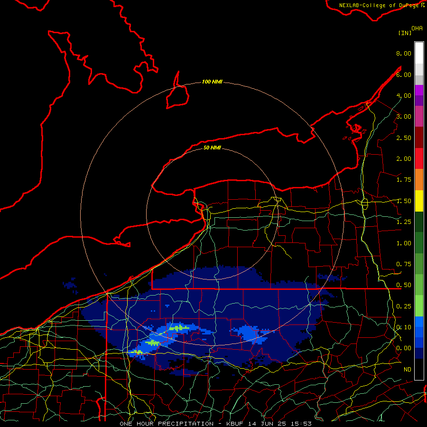This screenshot has width=427, height=427.
Task: Click the 4.00 legend value
Action: (404, 95)
